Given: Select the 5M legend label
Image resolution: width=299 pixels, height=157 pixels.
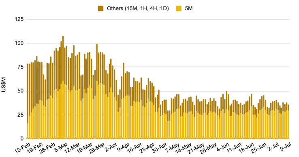Looking at the screenshot, I should [x=188, y=8].
